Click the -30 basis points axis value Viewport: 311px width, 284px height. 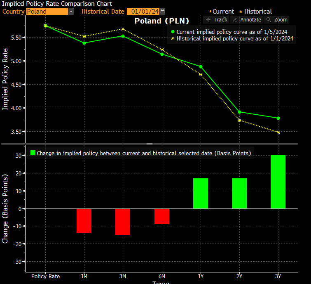pyautogui.click(x=17, y=262)
